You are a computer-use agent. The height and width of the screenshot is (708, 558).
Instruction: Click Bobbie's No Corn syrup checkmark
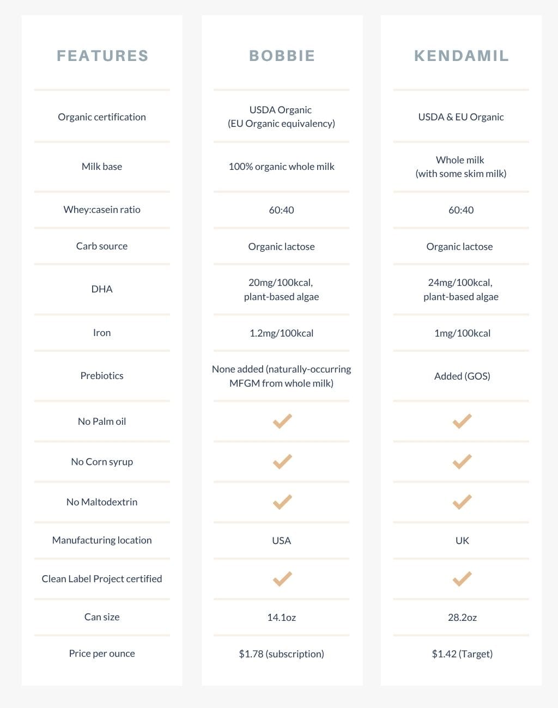click(x=282, y=461)
